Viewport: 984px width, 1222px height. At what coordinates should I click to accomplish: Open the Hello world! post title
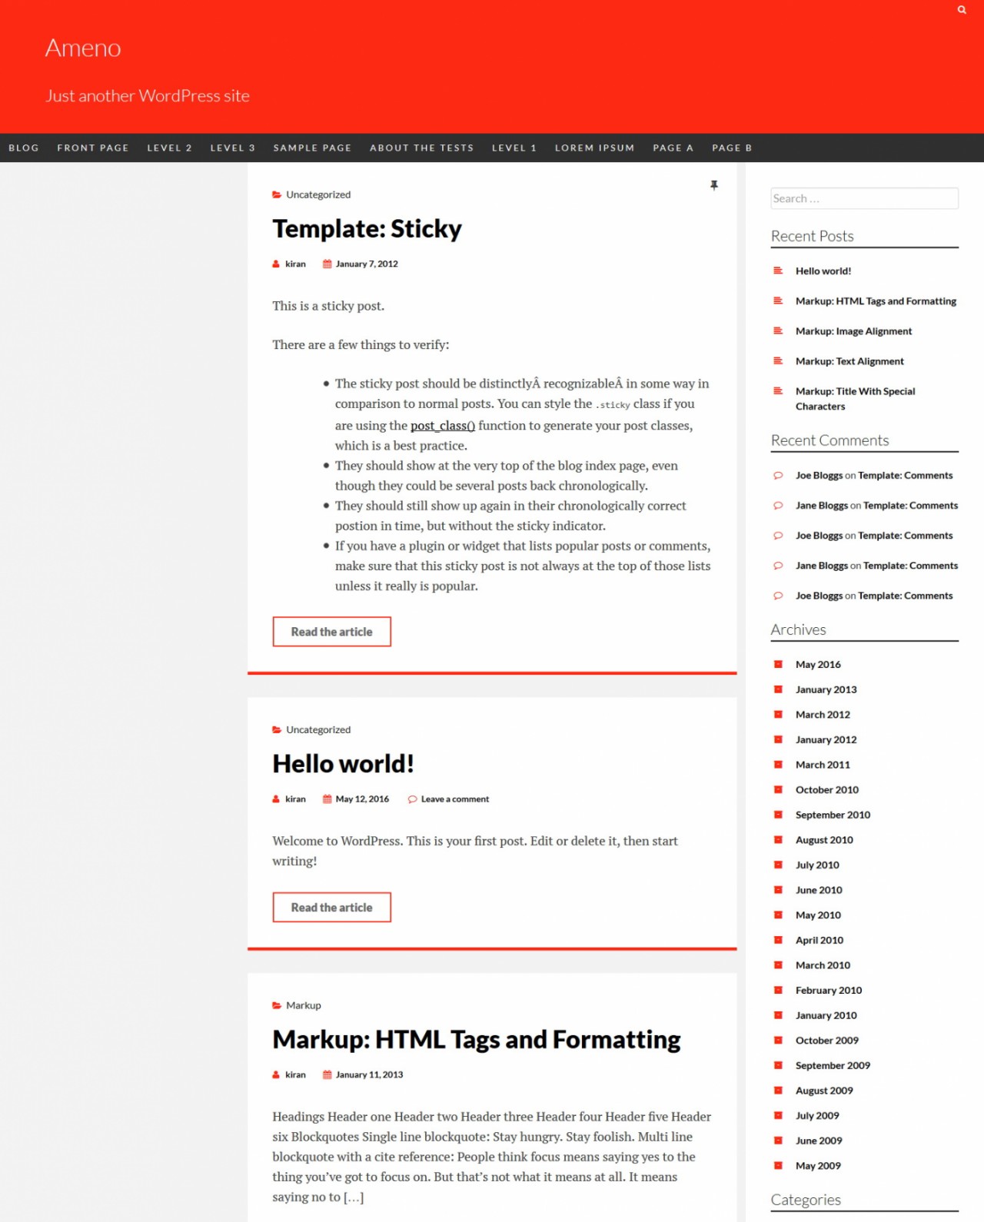[343, 764]
